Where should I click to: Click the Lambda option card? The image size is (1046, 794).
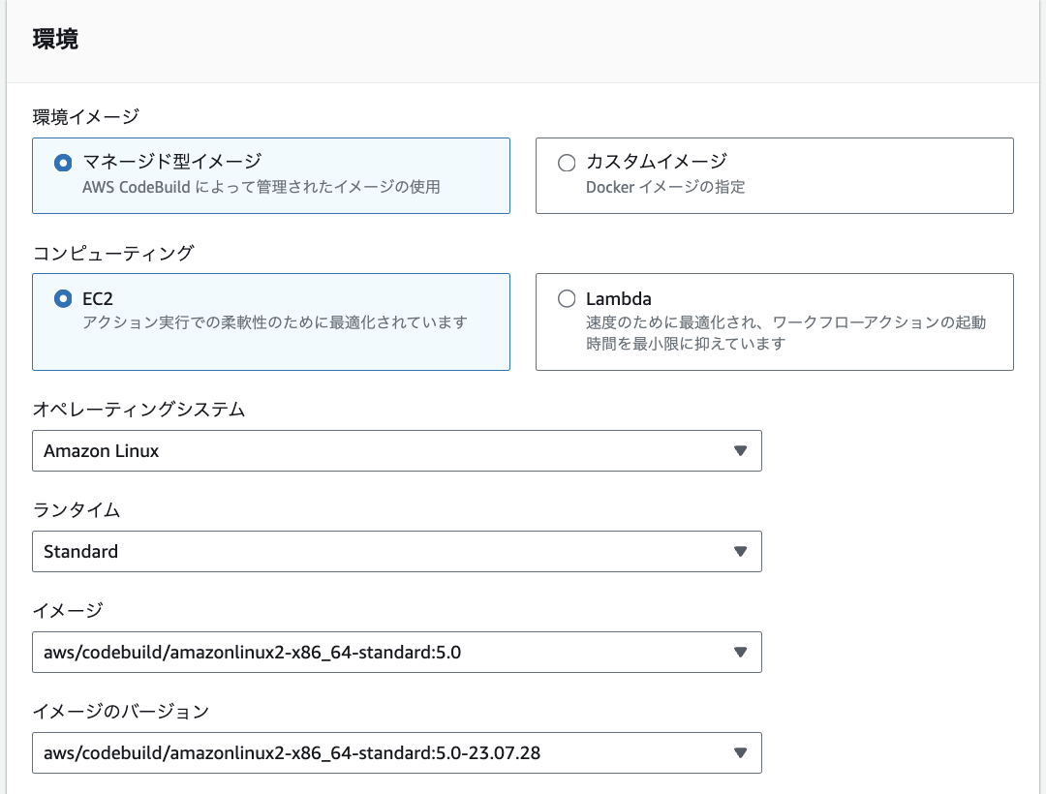click(773, 321)
